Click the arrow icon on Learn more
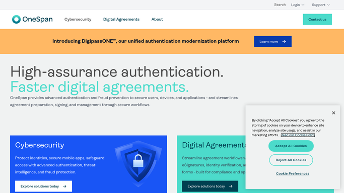The image size is (344, 193). [x=284, y=41]
